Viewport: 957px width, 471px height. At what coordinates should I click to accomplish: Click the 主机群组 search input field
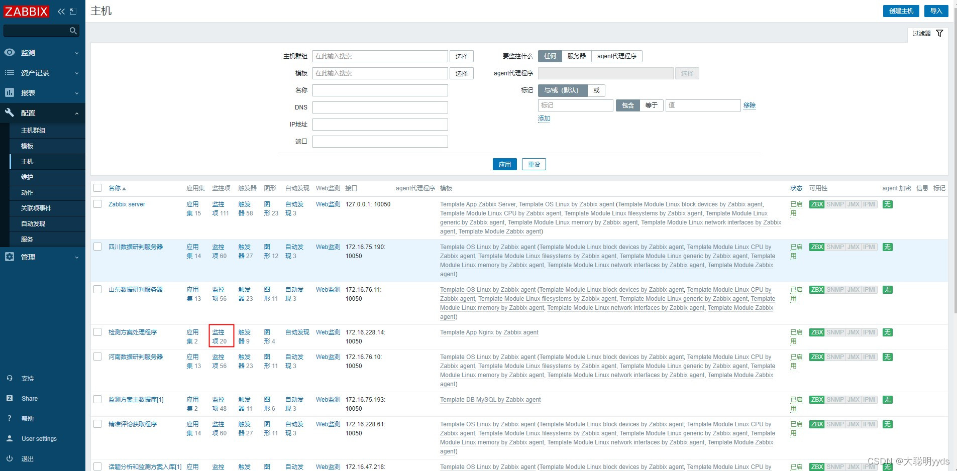pyautogui.click(x=380, y=56)
